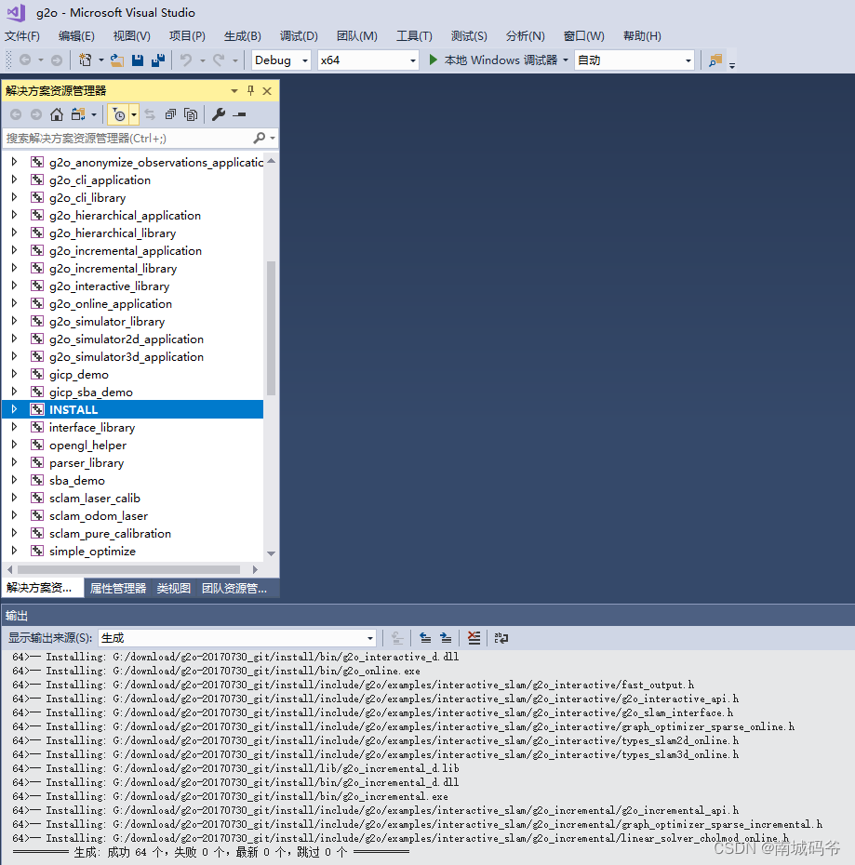Open the debugger start options arrow
The image size is (855, 865).
566,60
